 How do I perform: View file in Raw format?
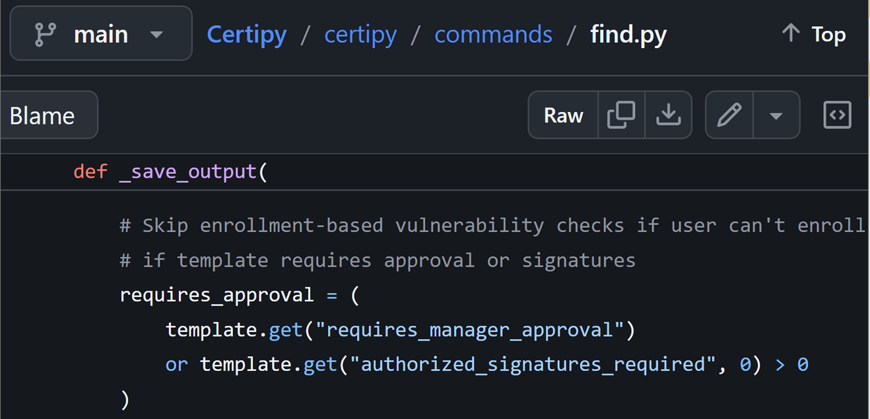(563, 115)
